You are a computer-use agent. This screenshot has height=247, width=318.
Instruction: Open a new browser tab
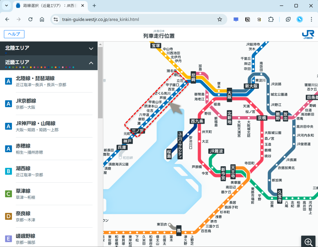[94, 6]
